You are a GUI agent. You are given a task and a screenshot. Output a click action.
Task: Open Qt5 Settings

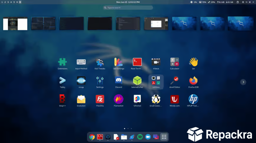(x=119, y=64)
